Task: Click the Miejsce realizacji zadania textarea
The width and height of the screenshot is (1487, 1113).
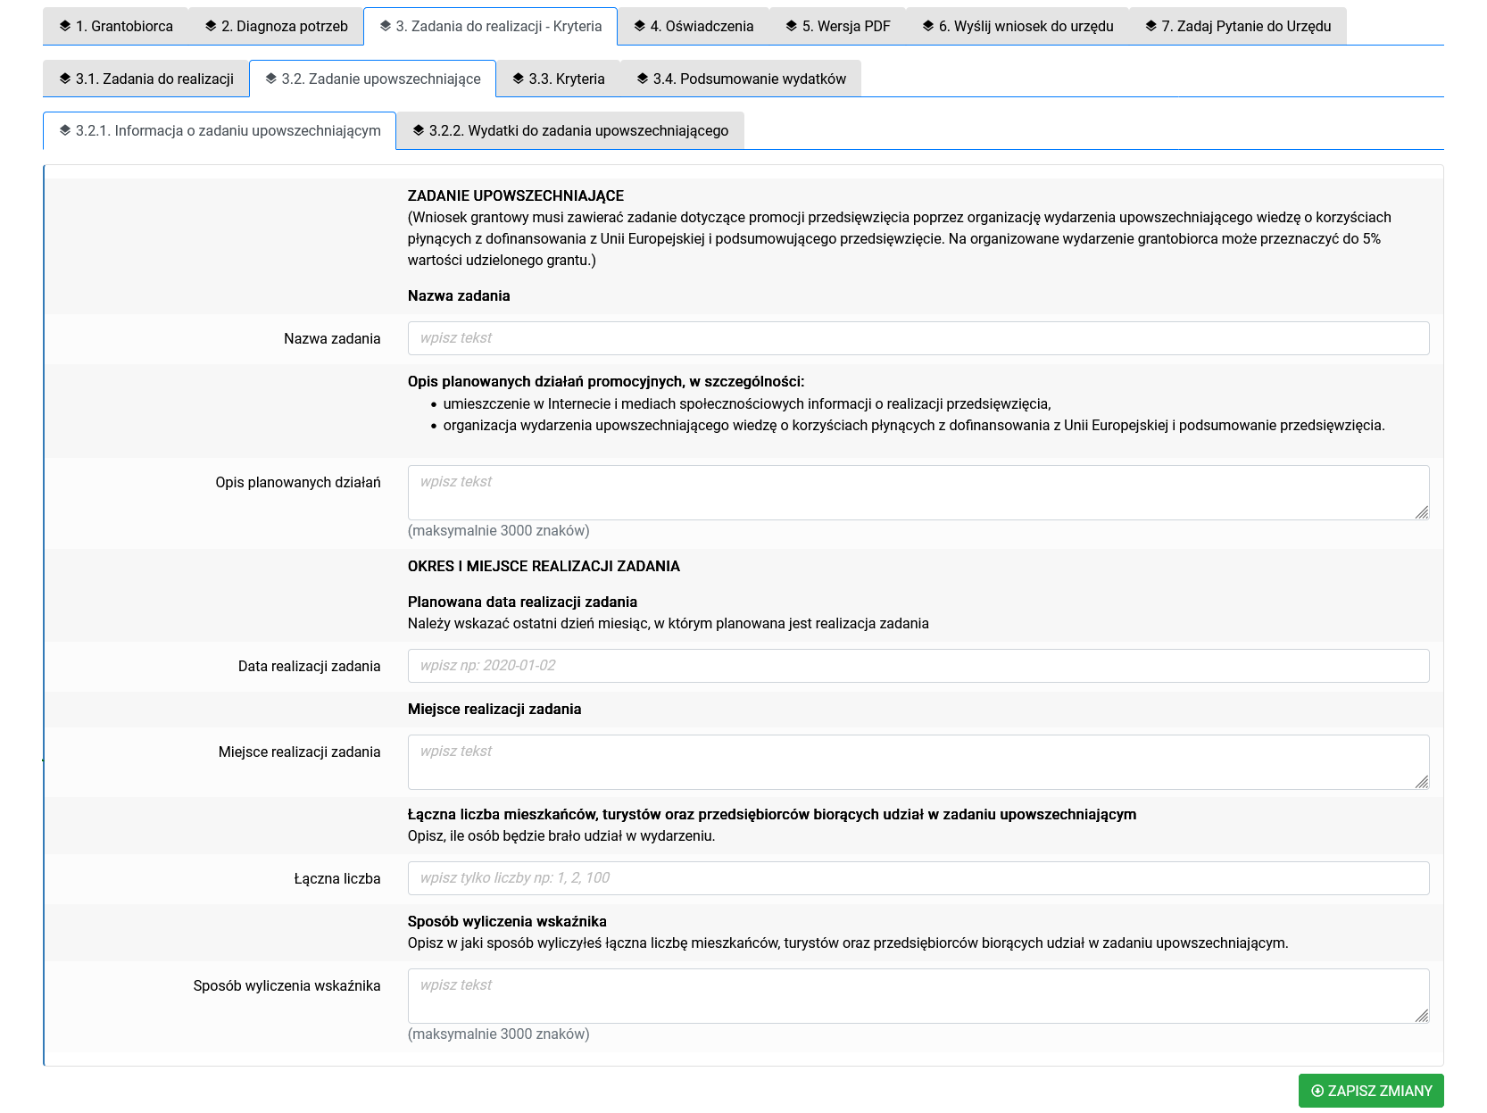Action: 918,761
